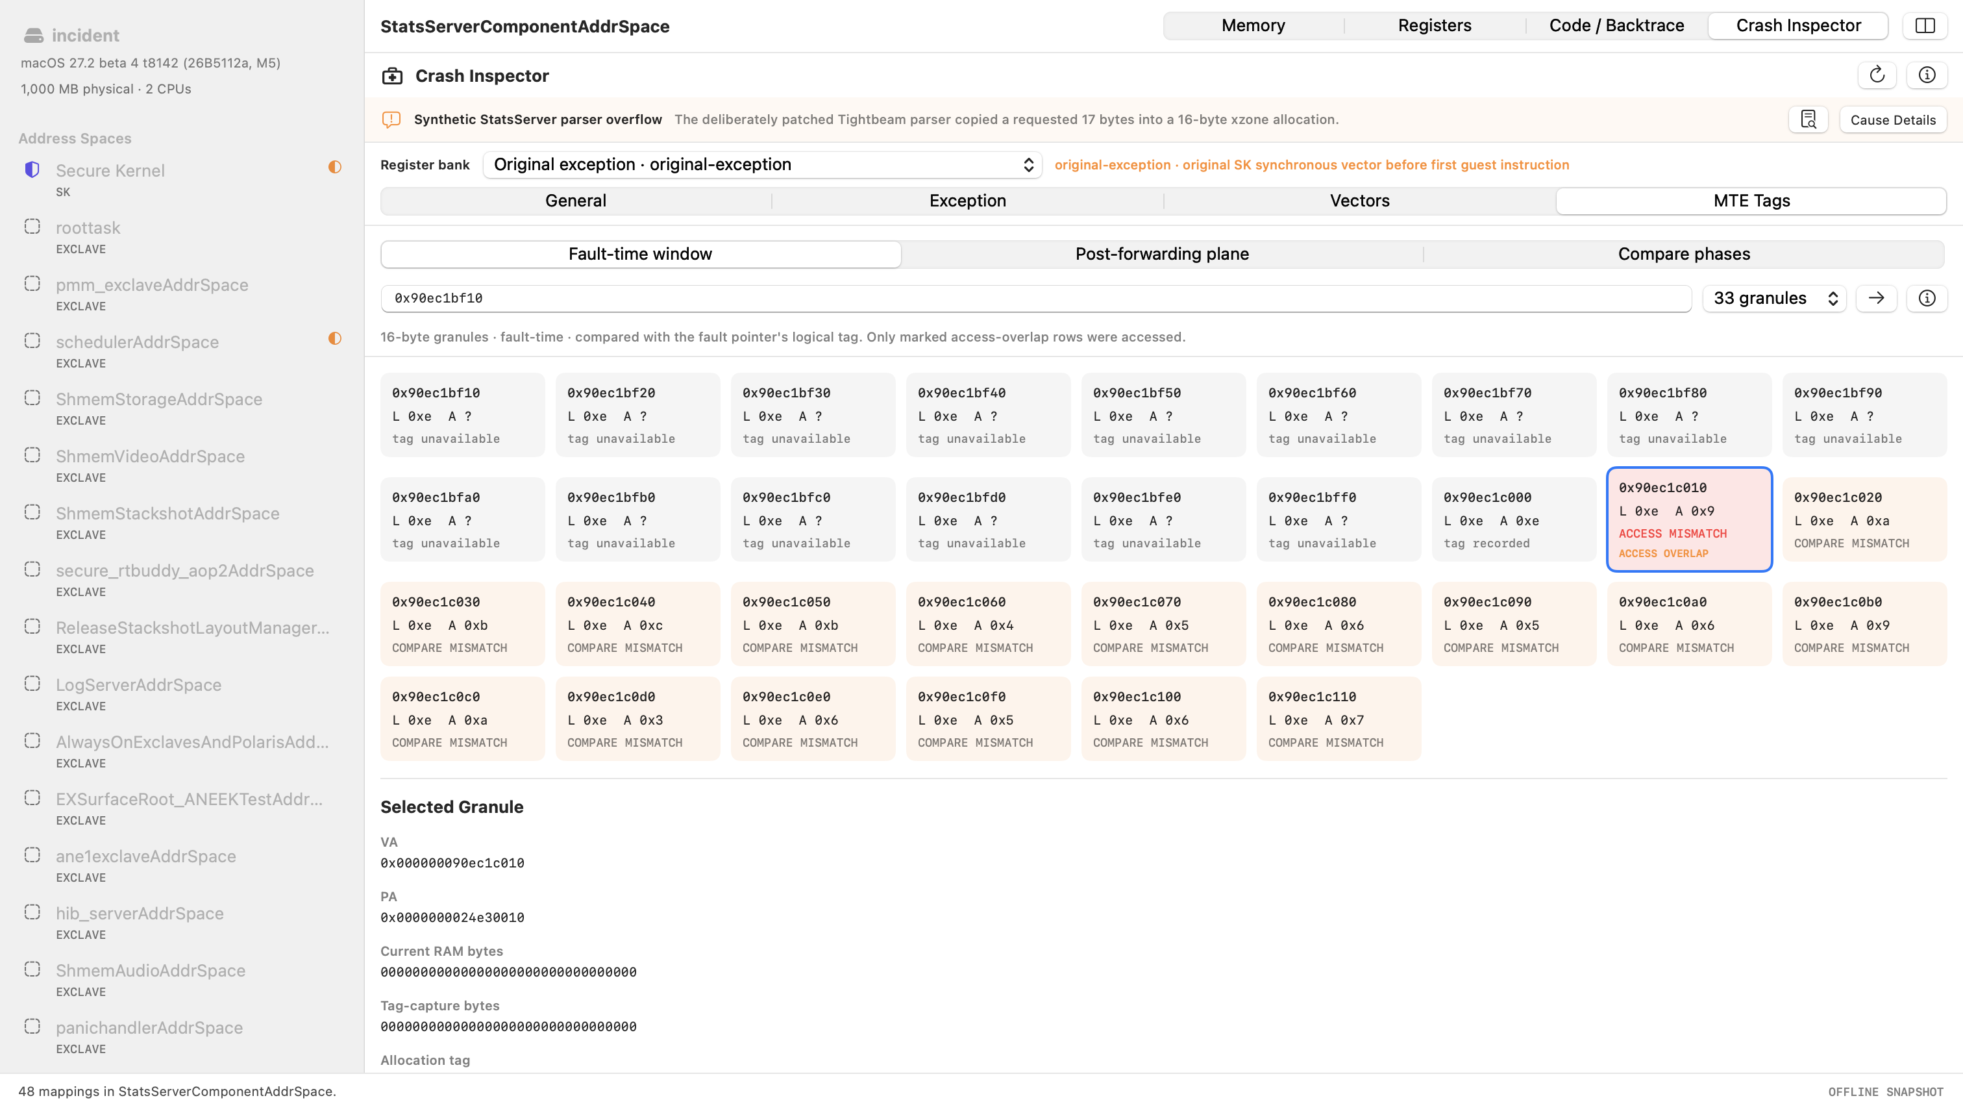The width and height of the screenshot is (1963, 1109).
Task: Select panichandlerAddrSpace in sidebar
Action: (181, 1036)
